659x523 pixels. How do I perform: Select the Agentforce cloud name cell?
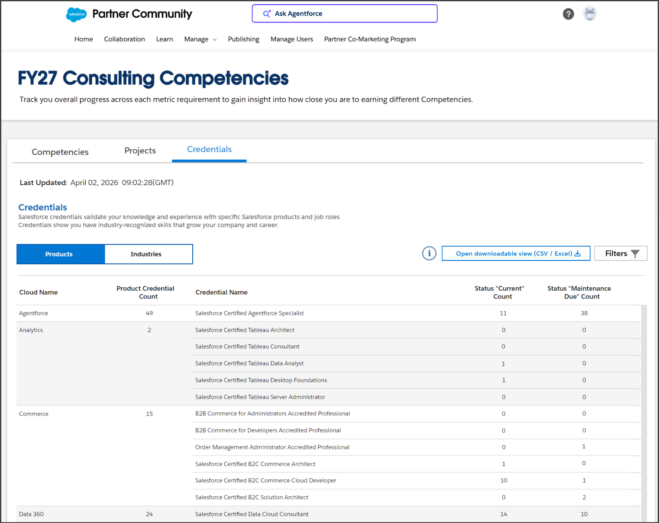[x=33, y=313]
